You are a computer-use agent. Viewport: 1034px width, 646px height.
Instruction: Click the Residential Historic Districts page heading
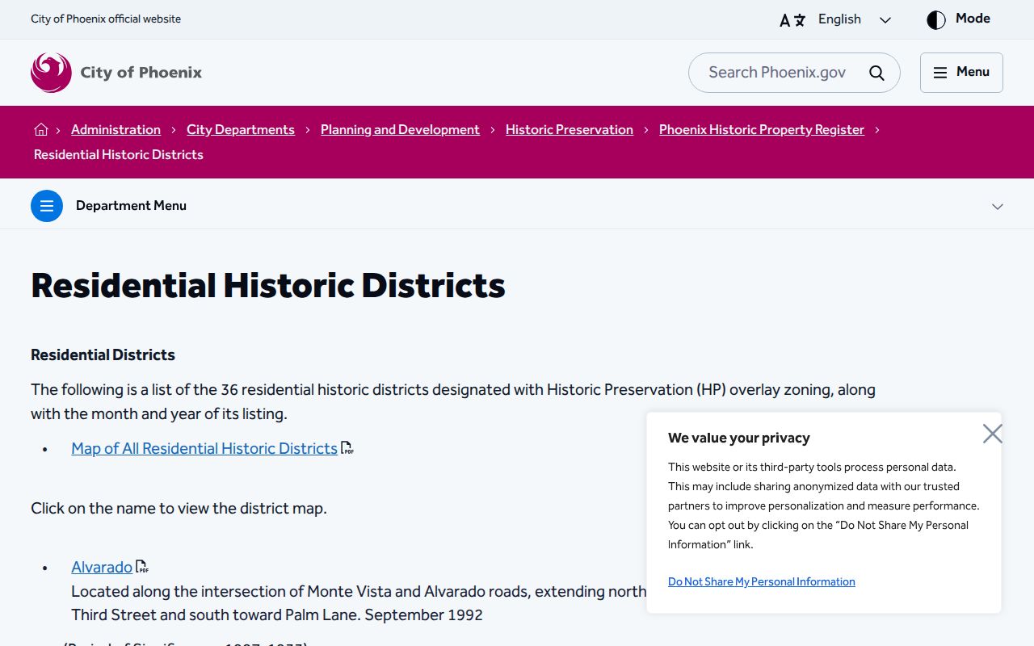click(x=268, y=286)
